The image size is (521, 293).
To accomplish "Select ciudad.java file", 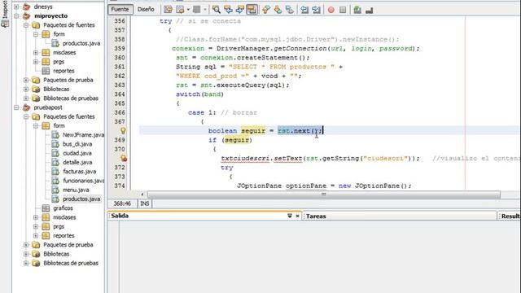I will tap(77, 153).
